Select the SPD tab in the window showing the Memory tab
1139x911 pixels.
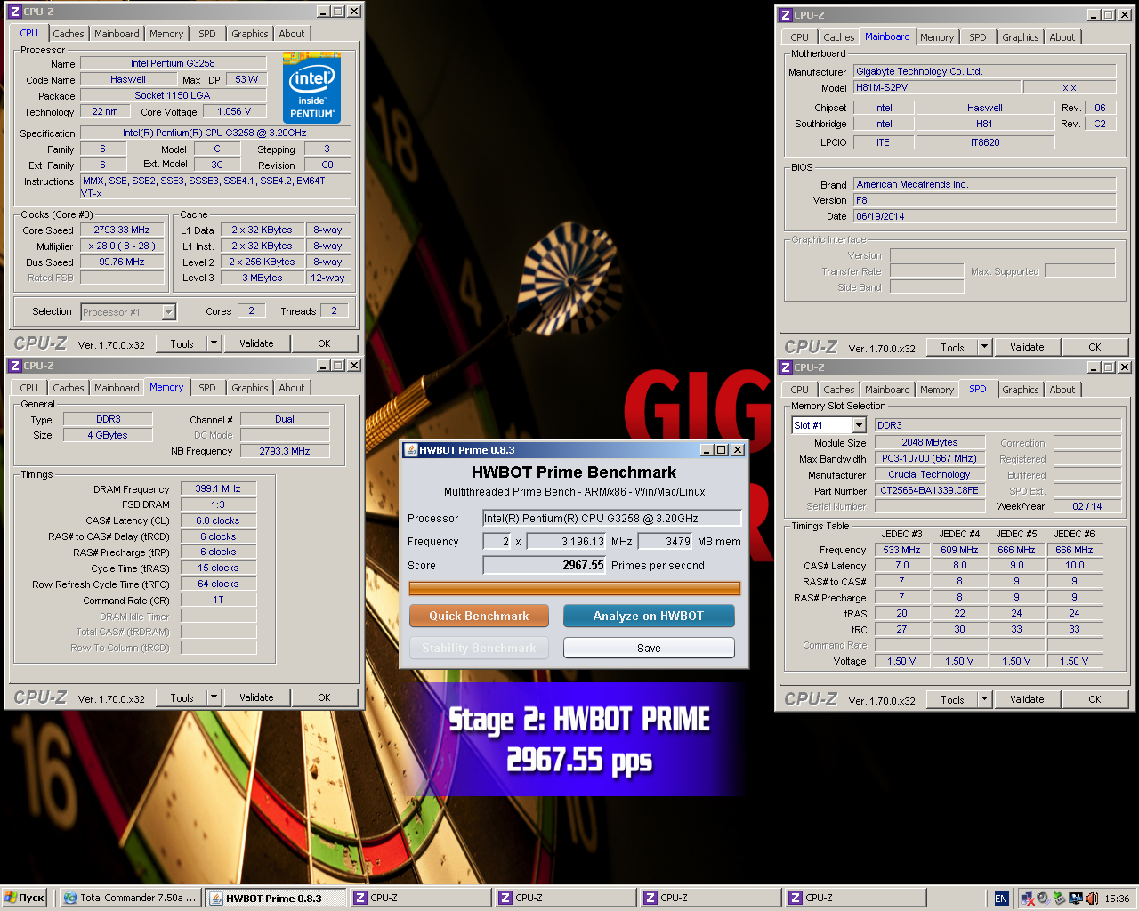(206, 388)
